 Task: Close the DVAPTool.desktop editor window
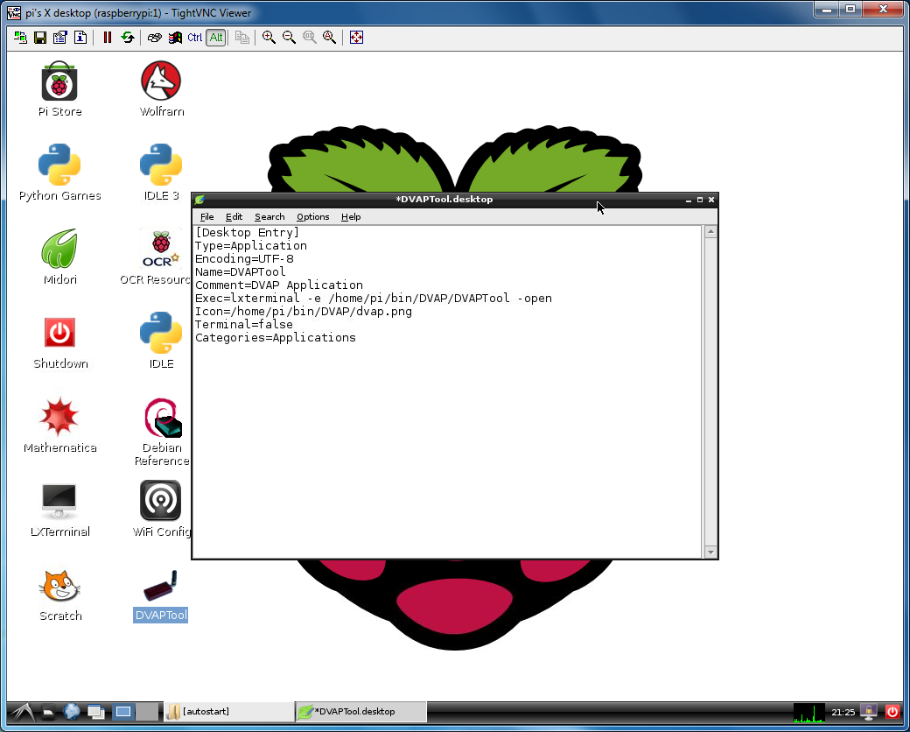(x=711, y=200)
